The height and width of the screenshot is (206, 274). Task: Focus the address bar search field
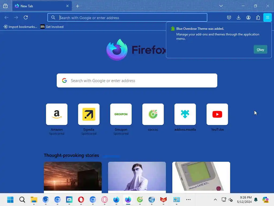[127, 17]
